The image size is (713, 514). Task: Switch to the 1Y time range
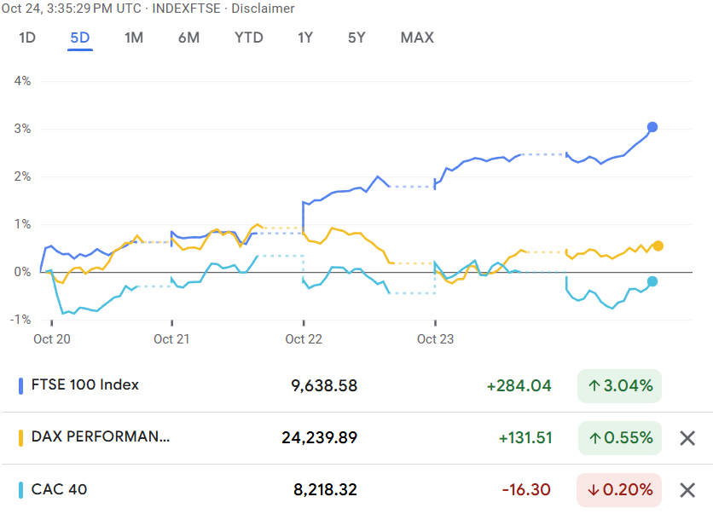[x=305, y=38]
